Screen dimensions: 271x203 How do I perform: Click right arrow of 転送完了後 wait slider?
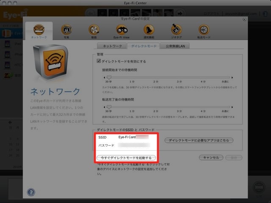pos(232,107)
